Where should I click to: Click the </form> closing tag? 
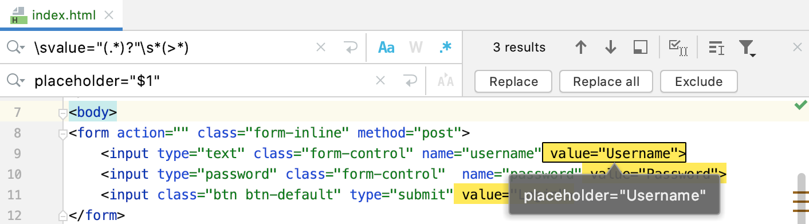[97, 215]
